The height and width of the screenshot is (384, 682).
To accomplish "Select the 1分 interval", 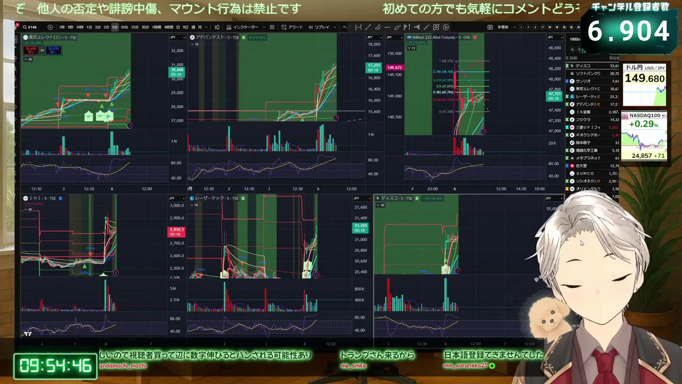I will point(89,27).
